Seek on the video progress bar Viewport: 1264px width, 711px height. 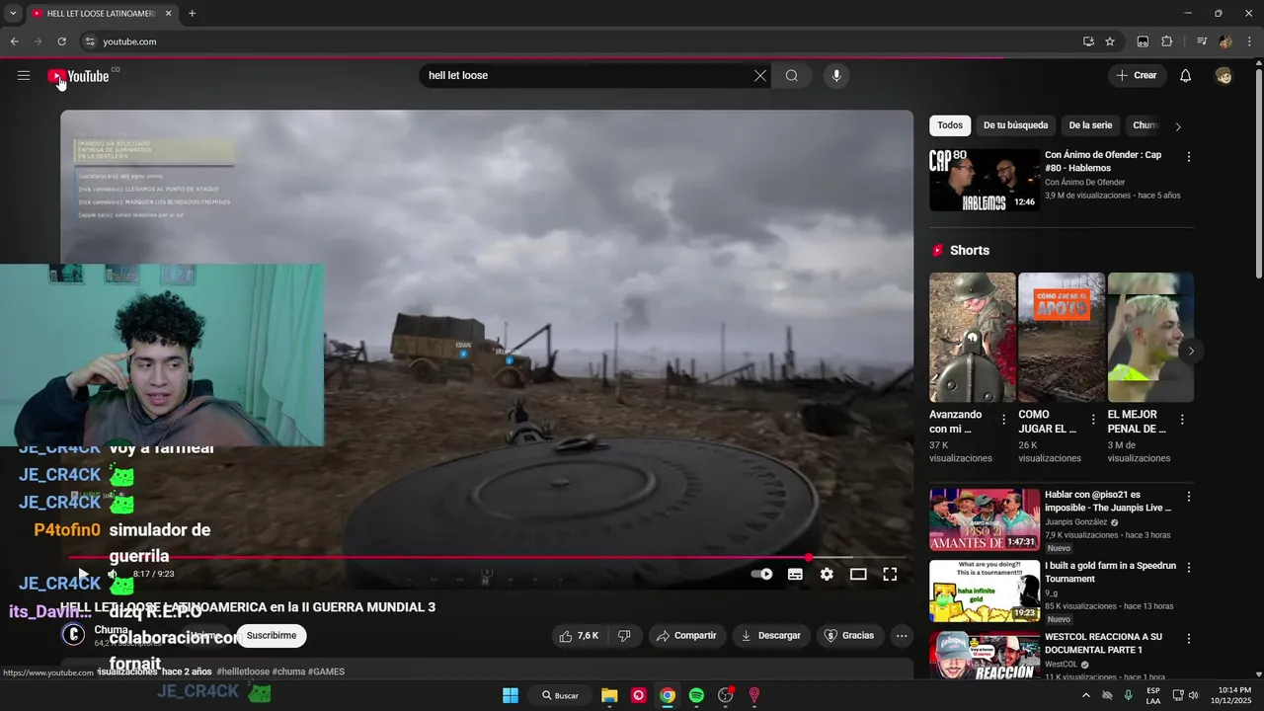[x=487, y=558]
